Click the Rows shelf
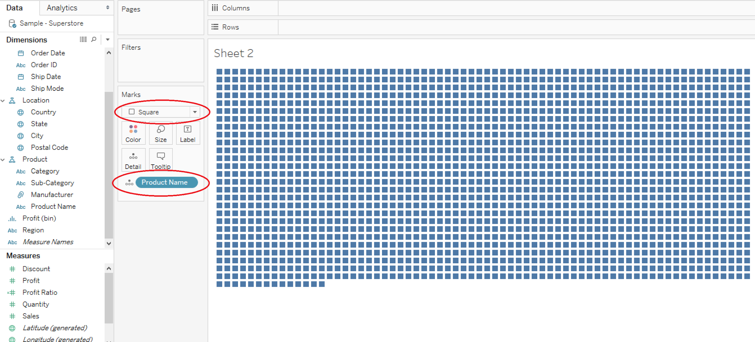755x342 pixels. pos(231,27)
